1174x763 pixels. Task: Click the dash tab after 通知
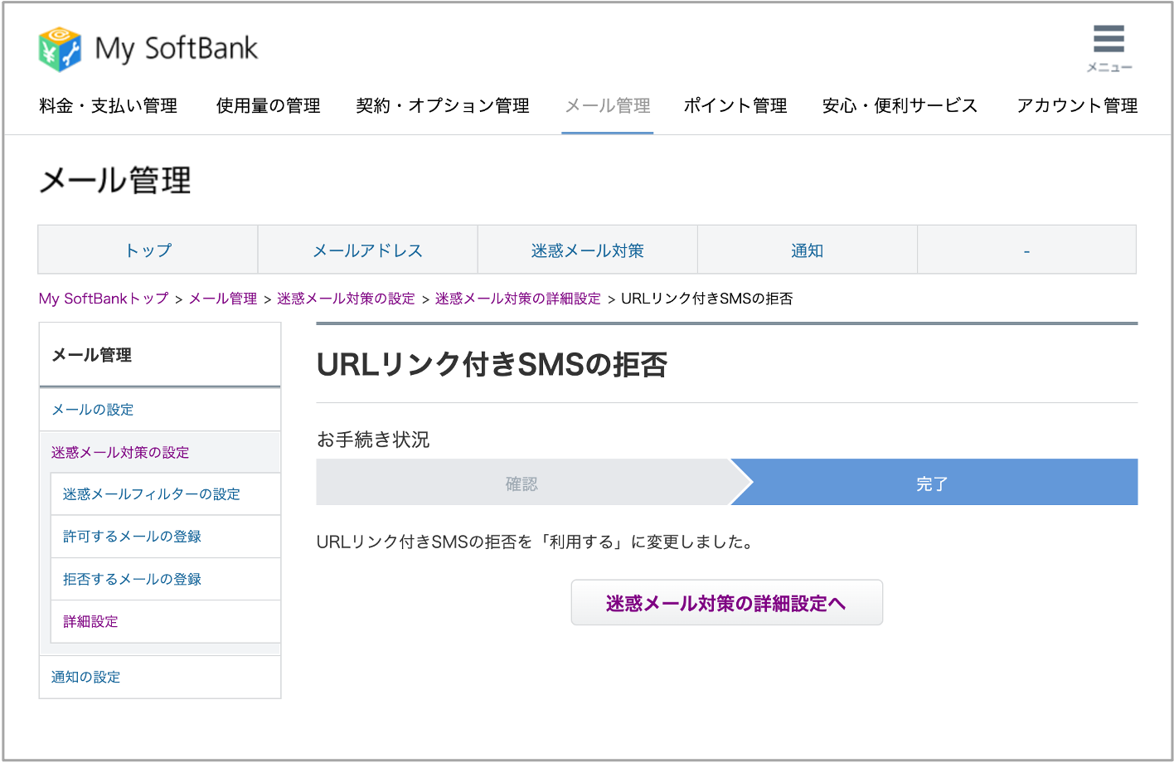(1026, 250)
